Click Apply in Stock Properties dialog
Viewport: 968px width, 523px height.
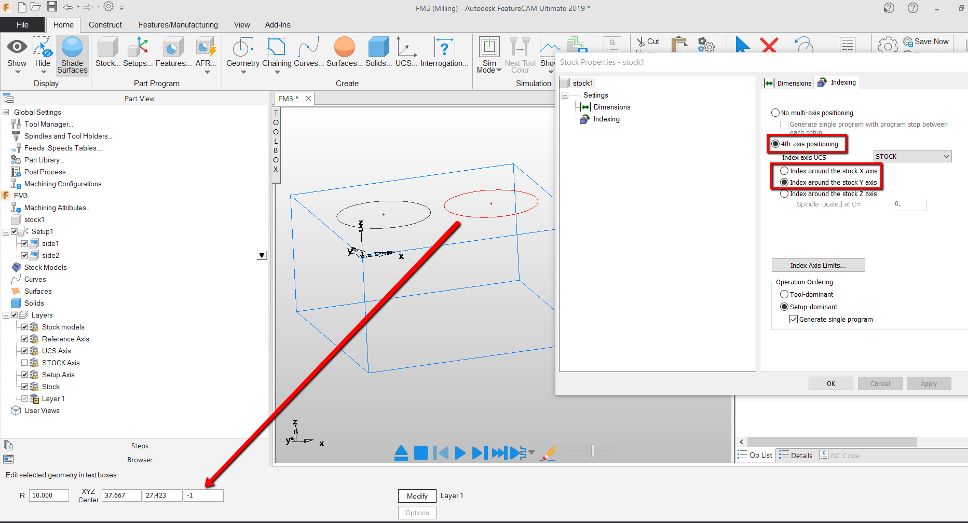coord(929,383)
